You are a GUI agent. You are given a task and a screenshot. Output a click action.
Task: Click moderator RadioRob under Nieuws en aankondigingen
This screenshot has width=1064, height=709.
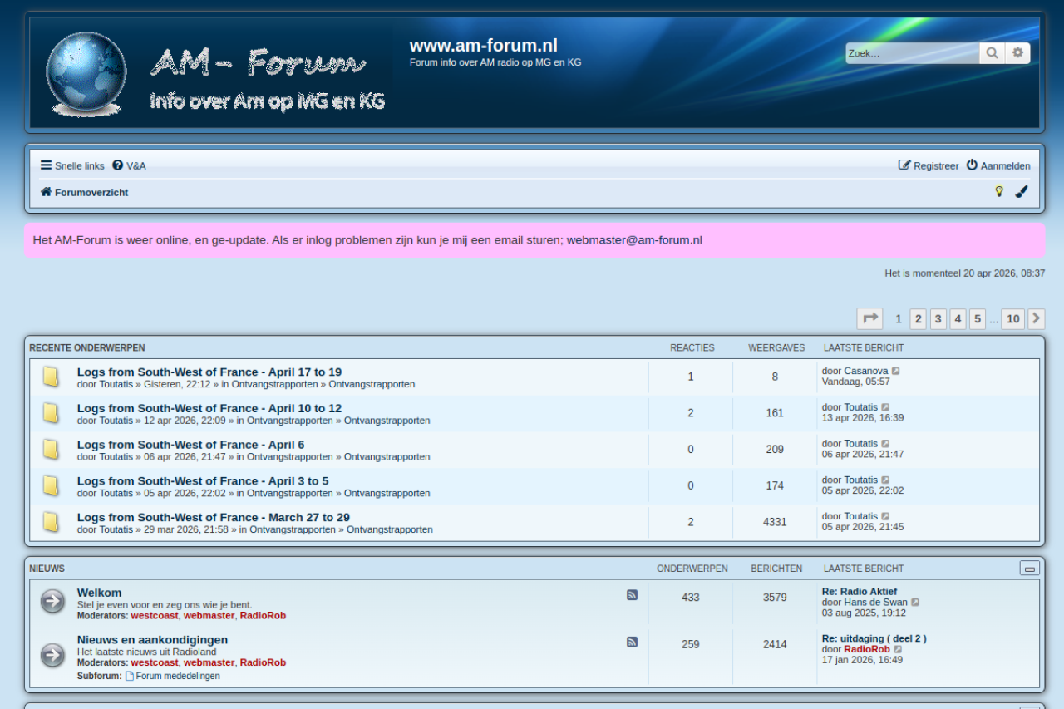tap(263, 662)
